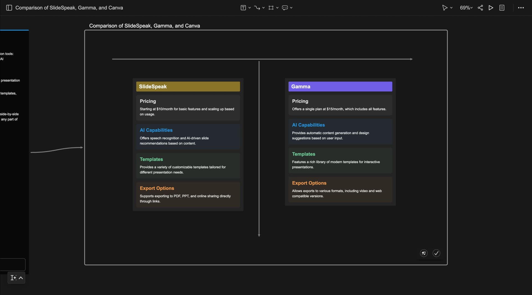
Task: Click the "Allows exports to various formats" text
Action: coord(337,193)
